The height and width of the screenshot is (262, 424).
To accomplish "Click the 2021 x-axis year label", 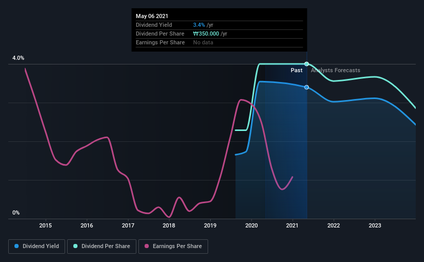I will [x=292, y=225].
